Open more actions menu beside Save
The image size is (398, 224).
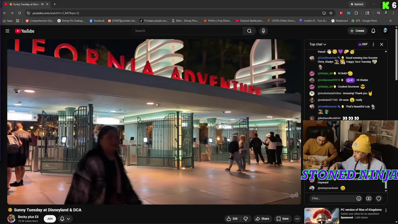297,219
